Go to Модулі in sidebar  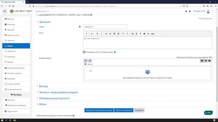tap(16, 62)
